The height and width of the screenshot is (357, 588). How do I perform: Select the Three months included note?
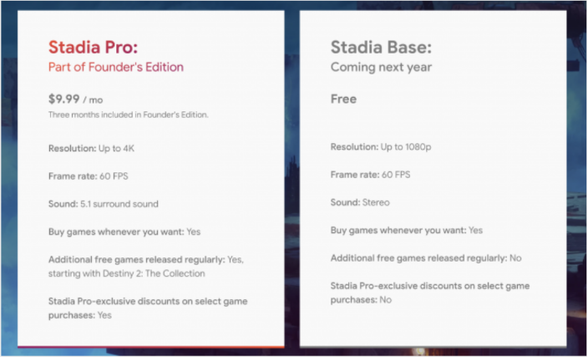[x=128, y=115]
